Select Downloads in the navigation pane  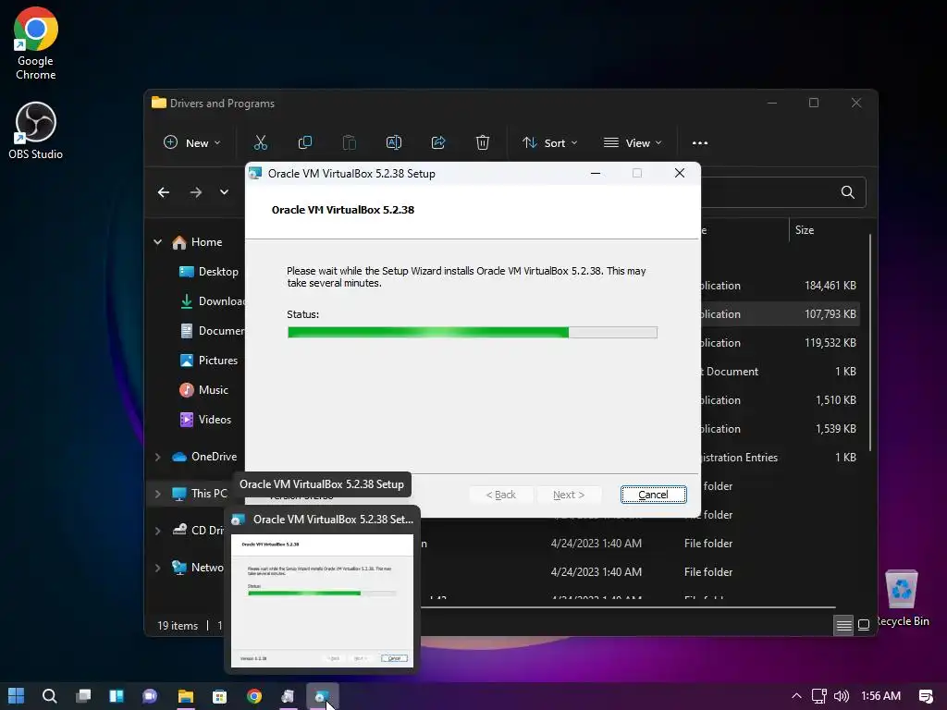coord(212,301)
